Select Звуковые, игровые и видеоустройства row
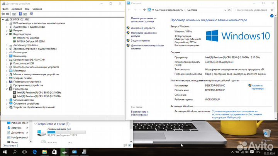The height and width of the screenshot is (156, 278). tap(35, 49)
